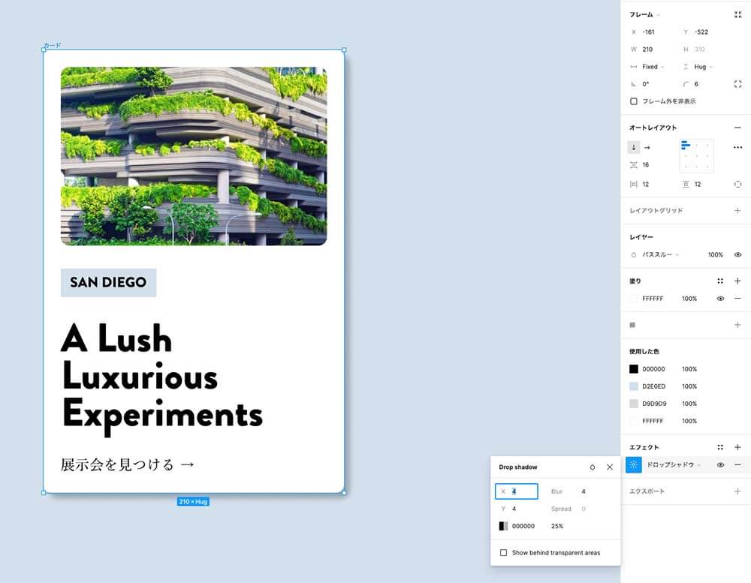
Task: Click the X position field showing -161
Action: 648,32
